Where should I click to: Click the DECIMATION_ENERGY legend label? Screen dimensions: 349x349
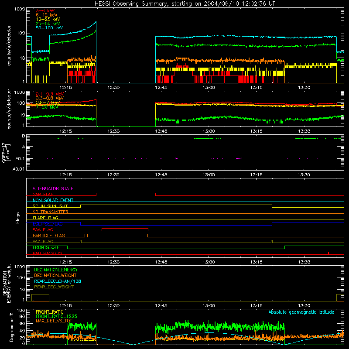[56, 270]
